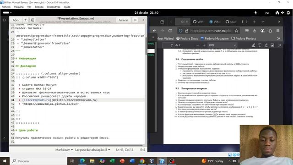The image size is (293, 165).
Task: Open Firefox View icon in the tab bar
Action: click(x=162, y=22)
